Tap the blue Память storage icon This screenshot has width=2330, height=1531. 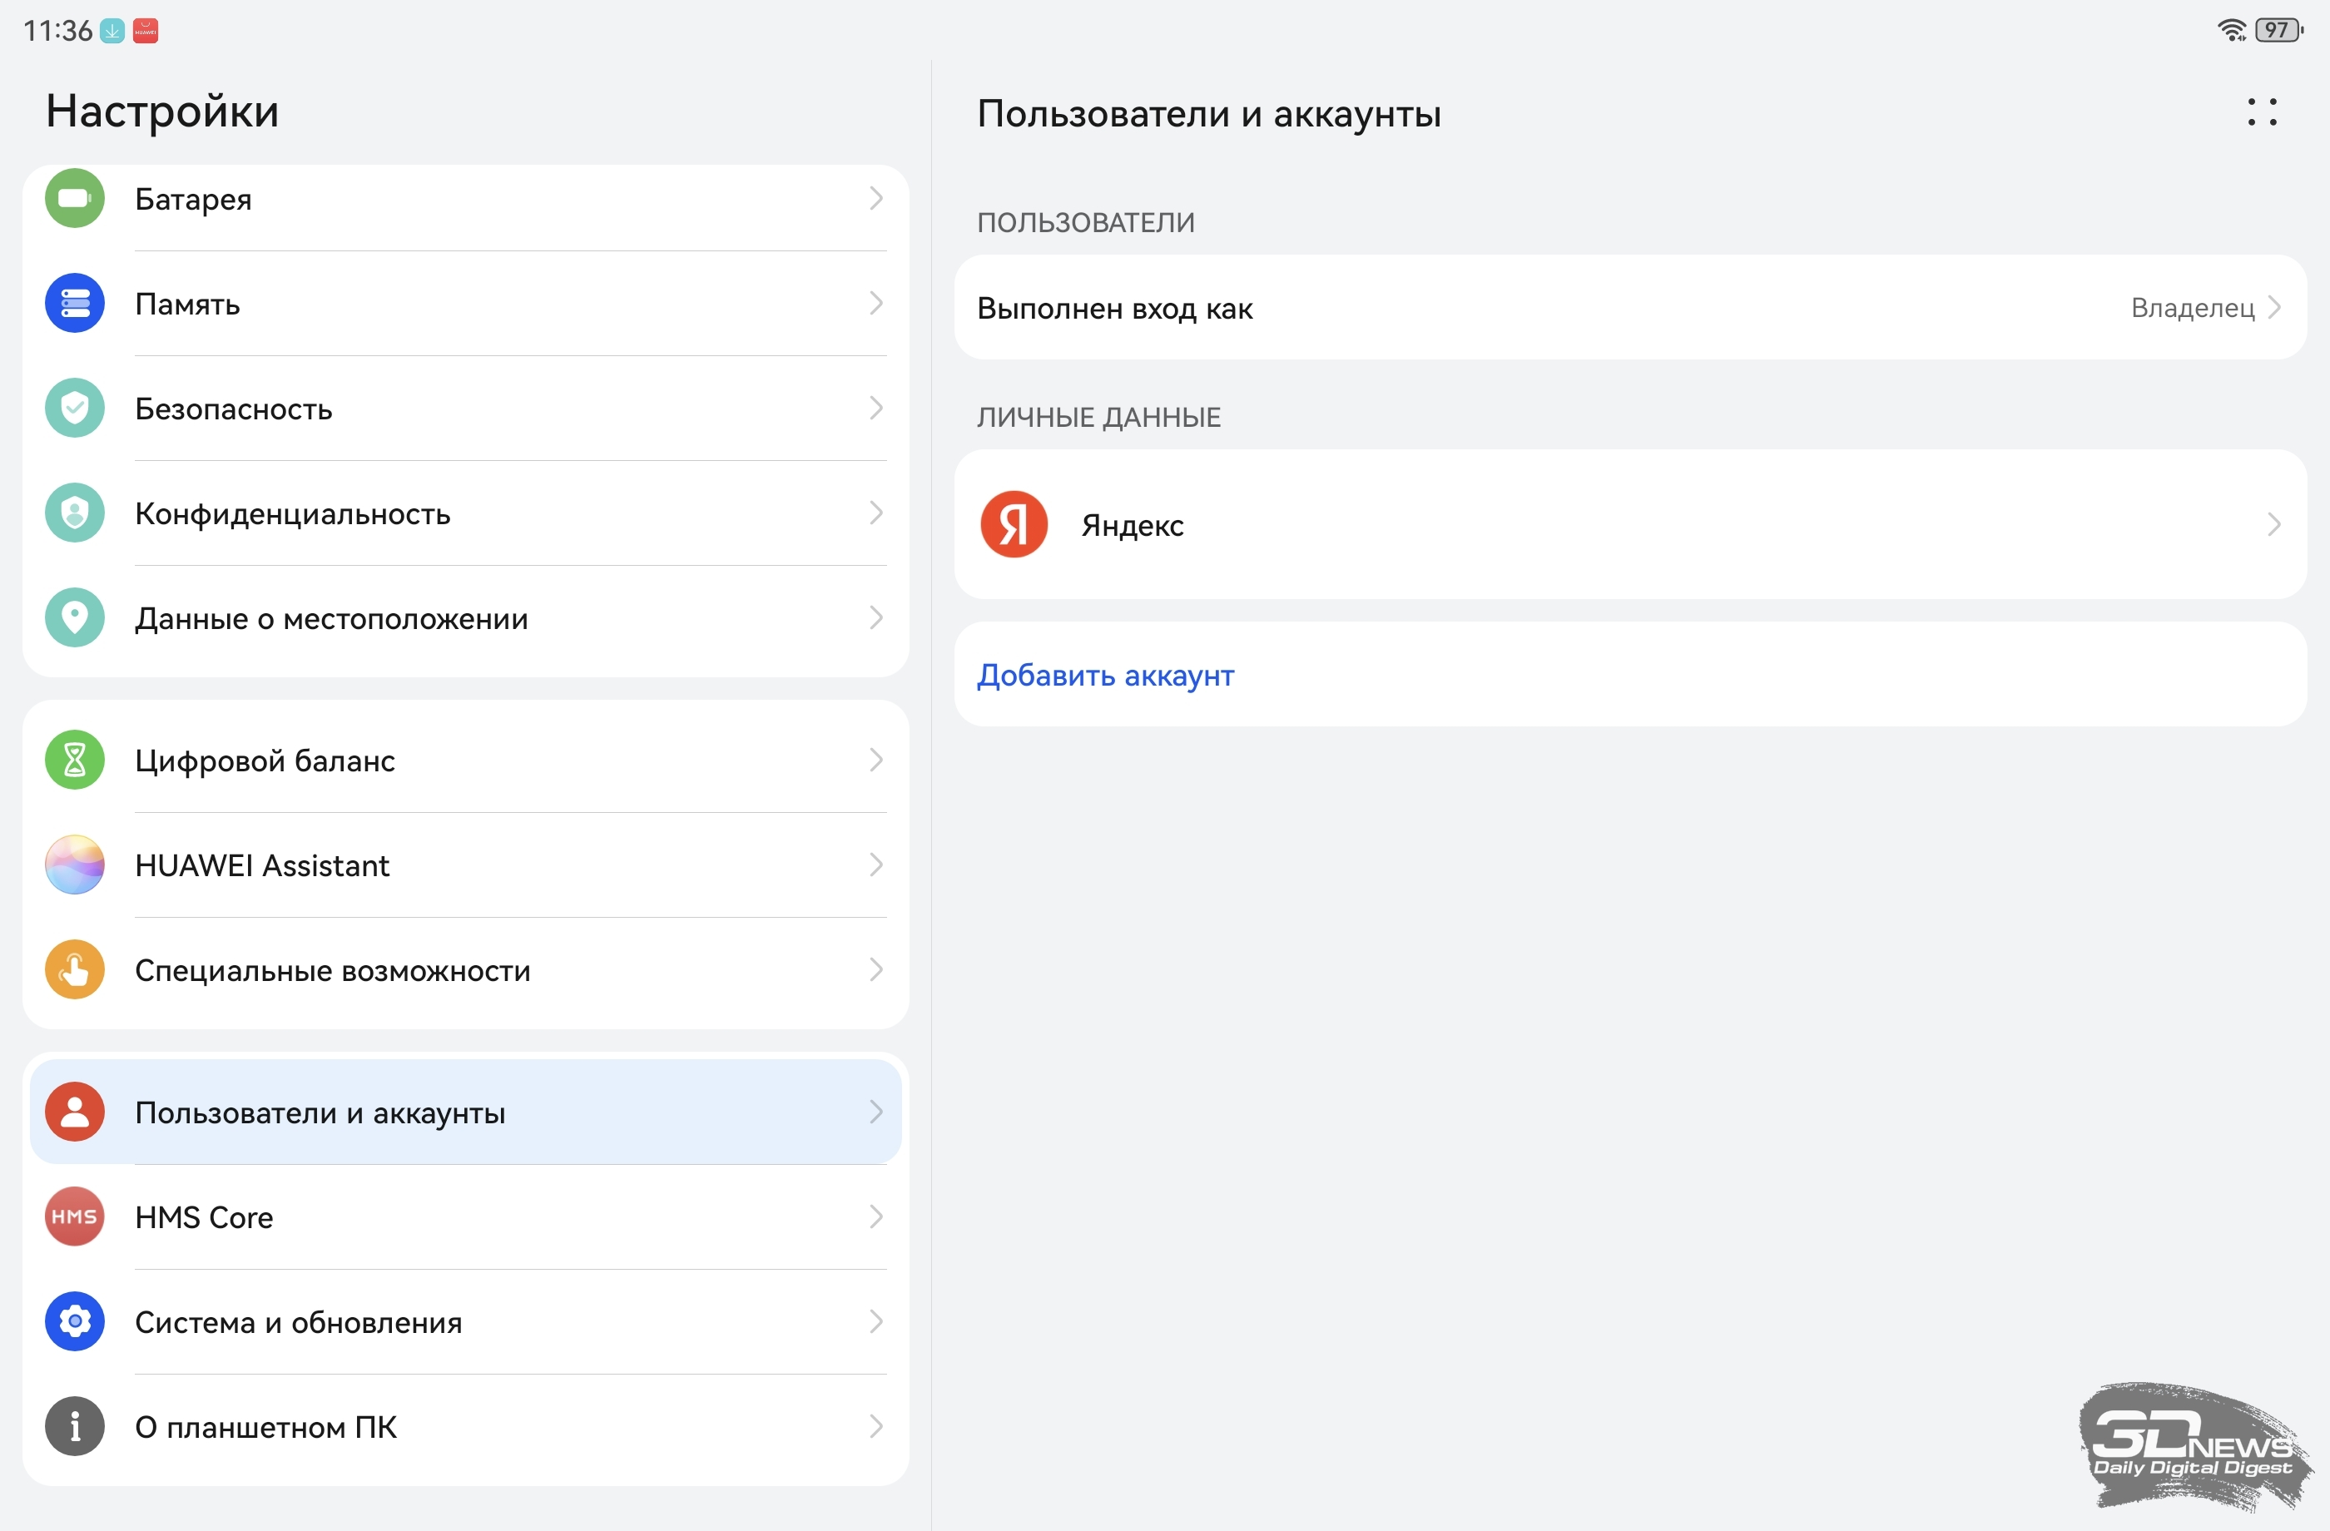click(74, 304)
